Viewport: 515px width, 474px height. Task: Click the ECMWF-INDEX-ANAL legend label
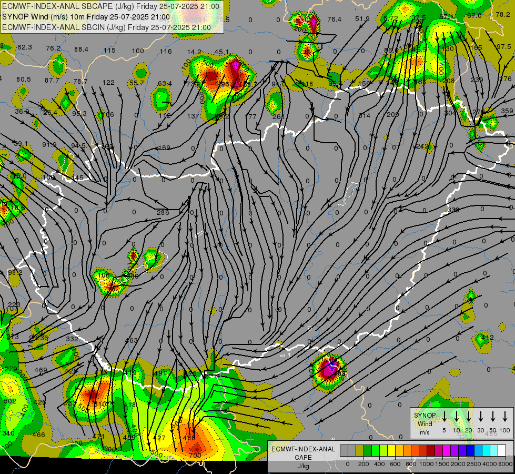[x=304, y=449]
